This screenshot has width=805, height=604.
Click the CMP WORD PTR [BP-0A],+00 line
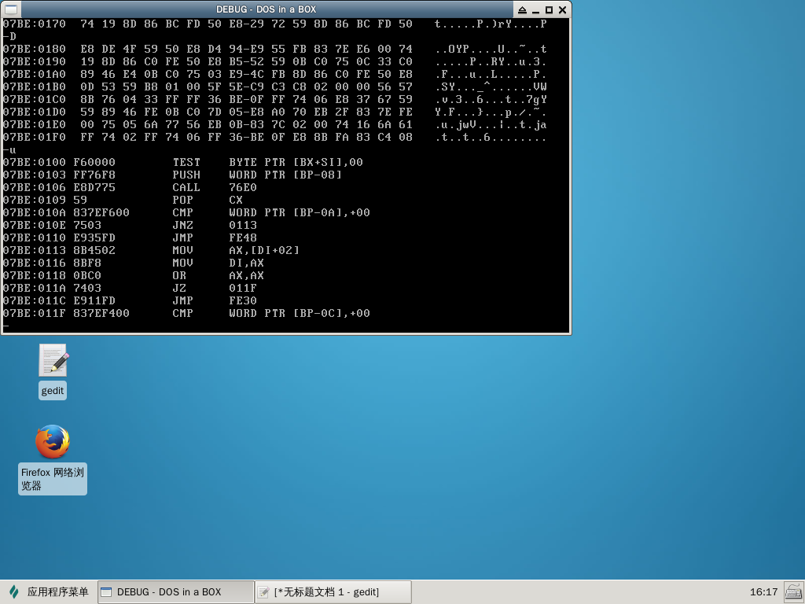click(x=186, y=212)
